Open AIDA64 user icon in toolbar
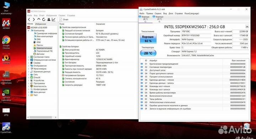 (x=49, y=20)
